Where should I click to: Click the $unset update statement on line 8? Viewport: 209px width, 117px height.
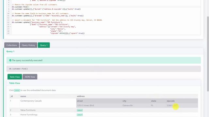point(46,9)
